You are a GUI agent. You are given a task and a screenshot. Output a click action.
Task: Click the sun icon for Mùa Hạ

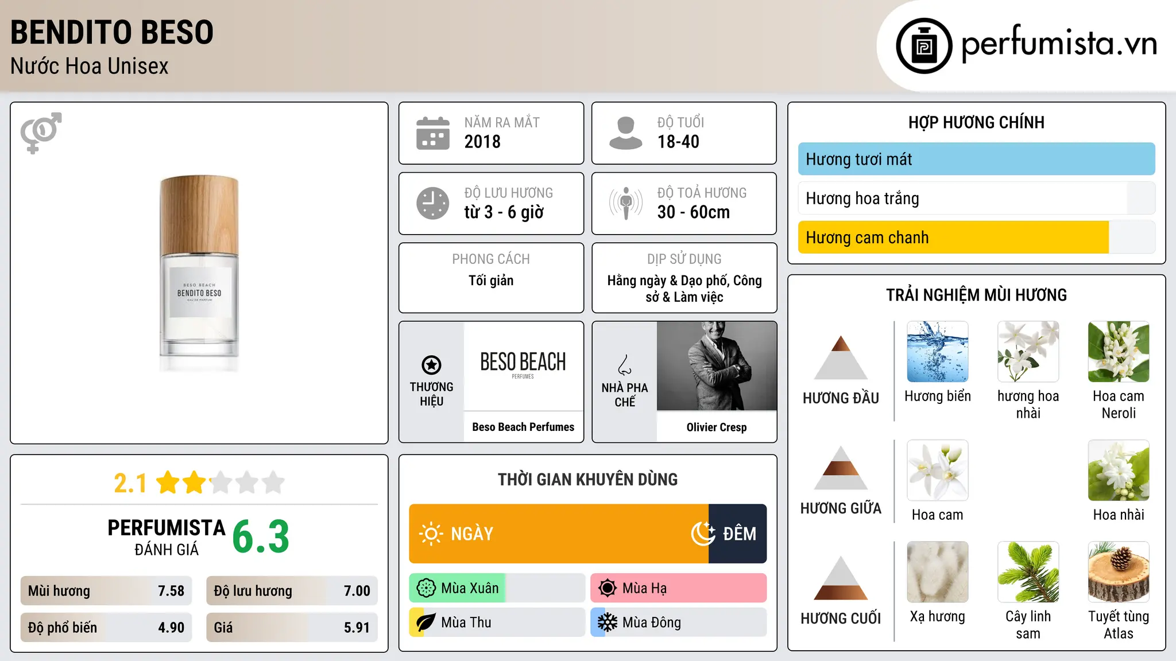click(x=607, y=588)
